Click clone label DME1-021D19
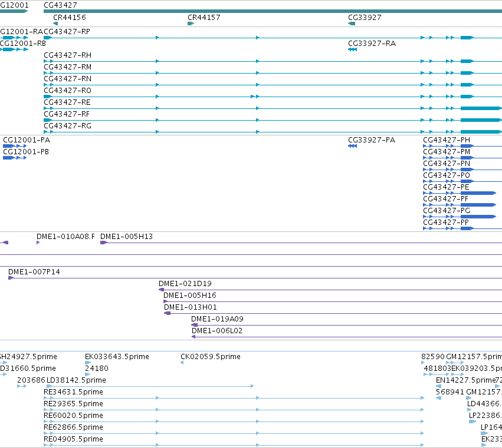Image resolution: width=502 pixels, height=448 pixels. pos(185,284)
